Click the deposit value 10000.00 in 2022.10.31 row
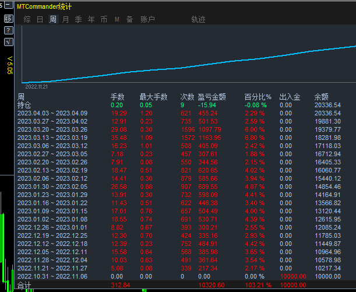Image resolution: width=356 pixels, height=292 pixels. 293,277
